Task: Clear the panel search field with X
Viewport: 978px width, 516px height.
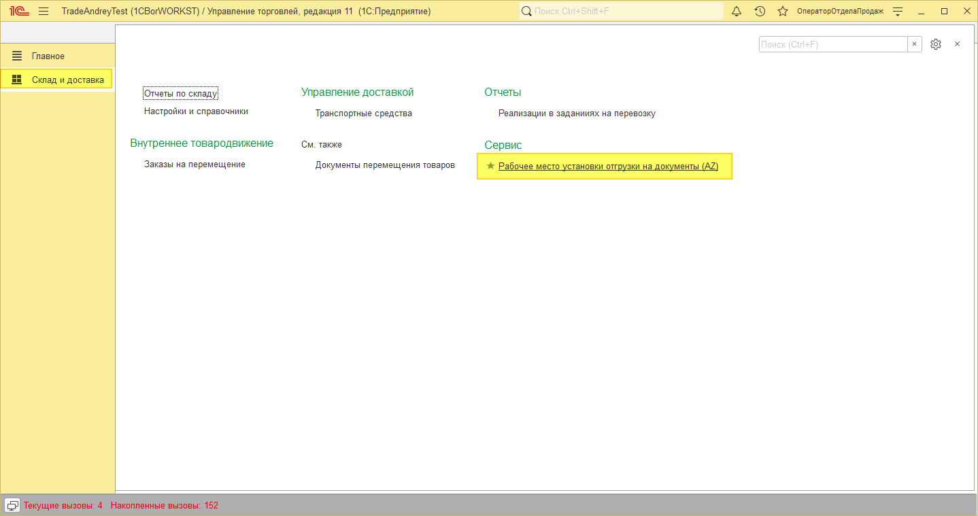Action: [915, 44]
